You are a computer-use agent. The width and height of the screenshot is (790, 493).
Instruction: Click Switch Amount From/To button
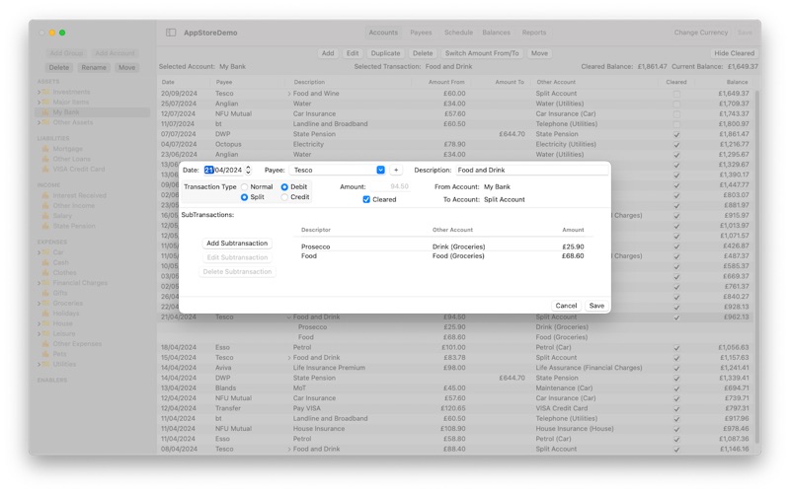[482, 53]
